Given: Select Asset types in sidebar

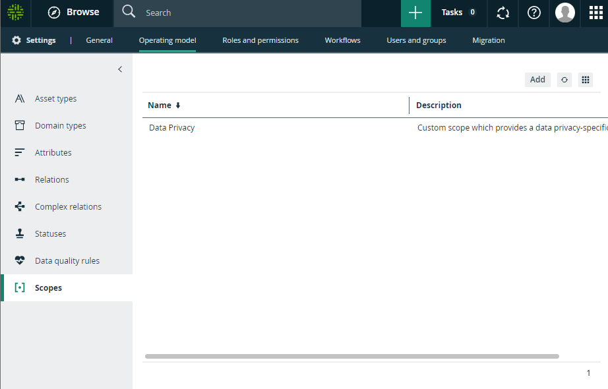Looking at the screenshot, I should (55, 99).
